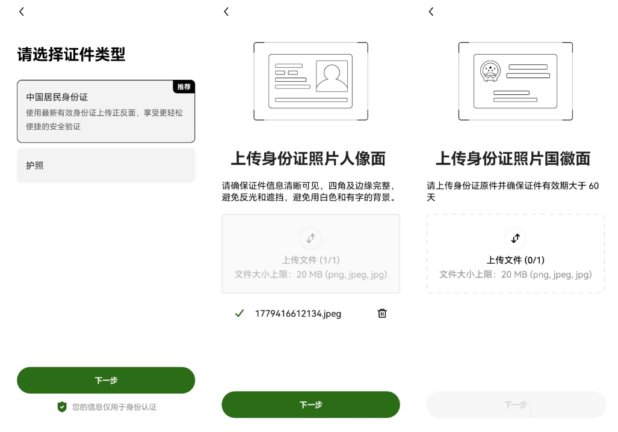Click the upload arrows icon in 上传文件 (0/1) box
Viewport: 618px width, 432px height.
(516, 238)
